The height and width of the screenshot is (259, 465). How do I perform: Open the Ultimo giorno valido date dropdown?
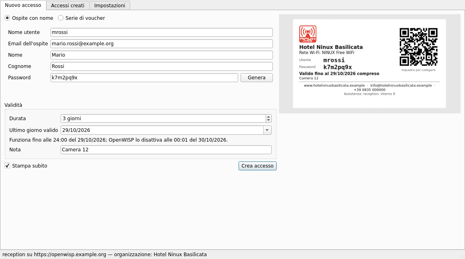click(267, 130)
